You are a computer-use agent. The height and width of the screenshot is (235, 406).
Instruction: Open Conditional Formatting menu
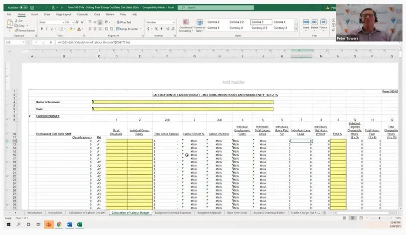186,25
